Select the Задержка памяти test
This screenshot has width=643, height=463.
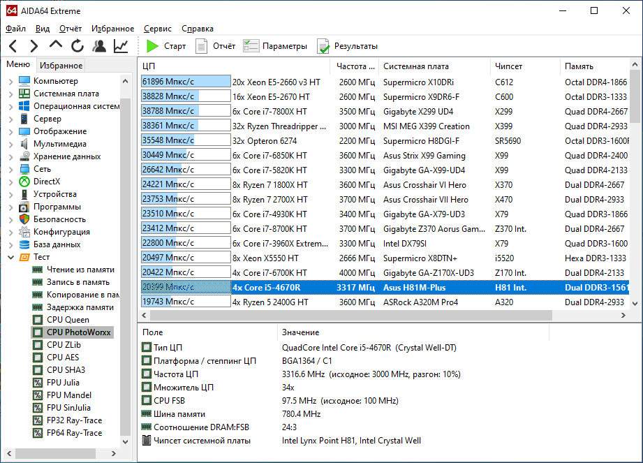(80, 307)
